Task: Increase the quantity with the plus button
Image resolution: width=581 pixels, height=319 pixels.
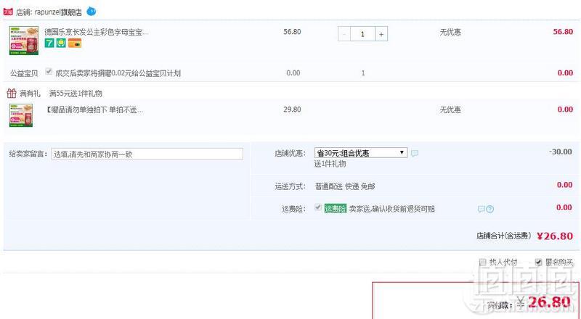Action: (381, 34)
